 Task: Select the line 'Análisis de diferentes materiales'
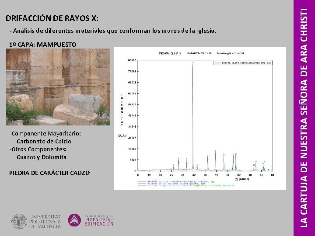click(x=112, y=31)
